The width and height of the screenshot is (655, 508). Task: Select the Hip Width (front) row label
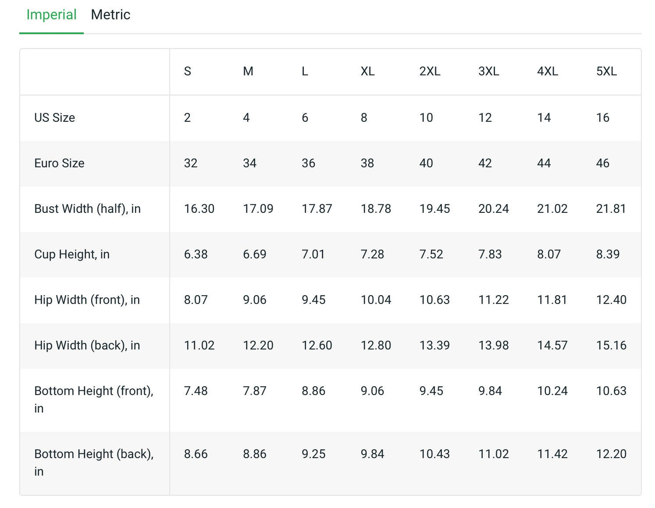pos(87,300)
